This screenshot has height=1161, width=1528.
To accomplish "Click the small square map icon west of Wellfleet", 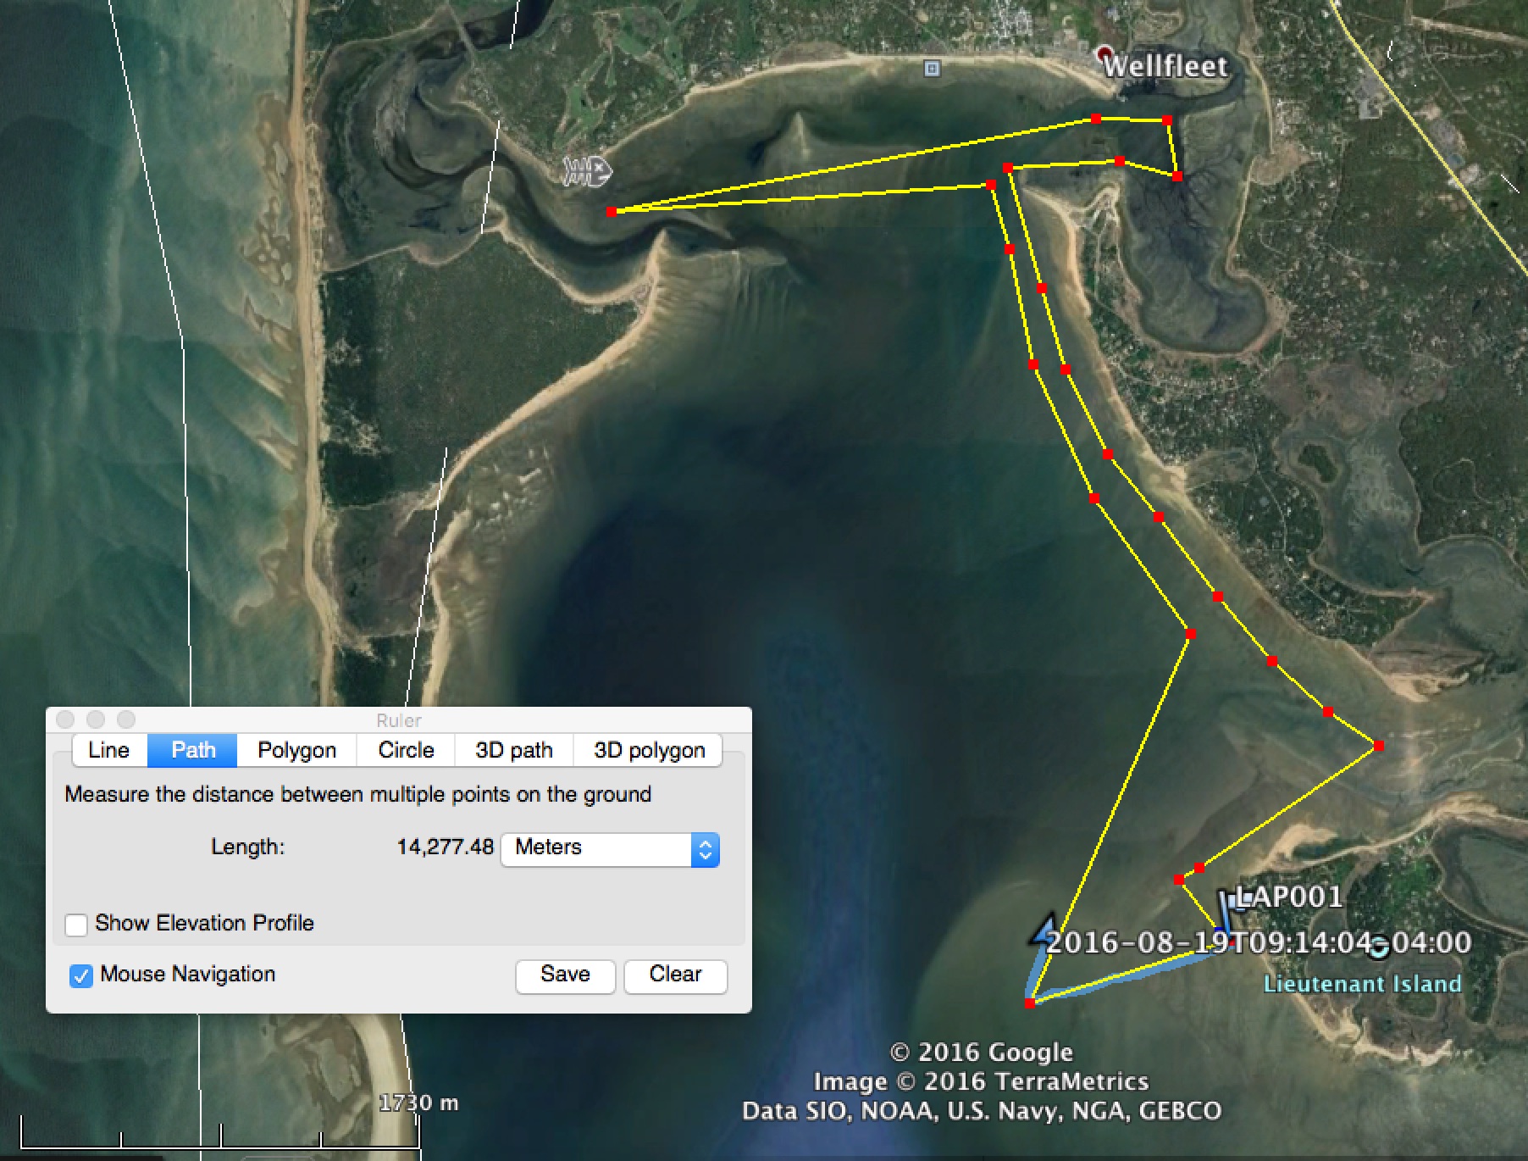I will (932, 69).
